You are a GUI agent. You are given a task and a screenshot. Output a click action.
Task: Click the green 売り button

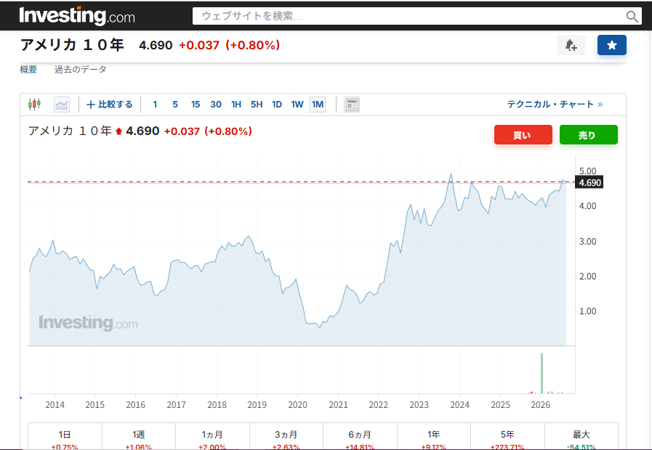click(588, 135)
